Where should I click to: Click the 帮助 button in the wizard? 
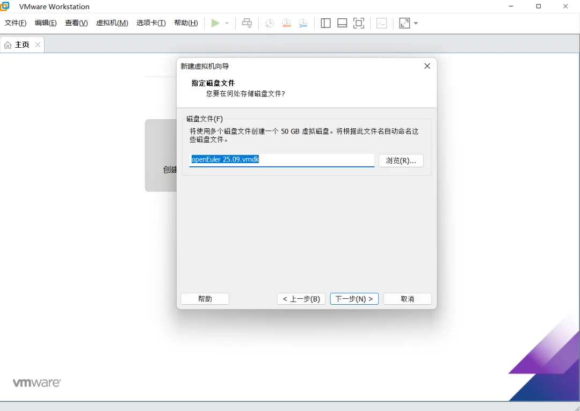click(x=205, y=299)
